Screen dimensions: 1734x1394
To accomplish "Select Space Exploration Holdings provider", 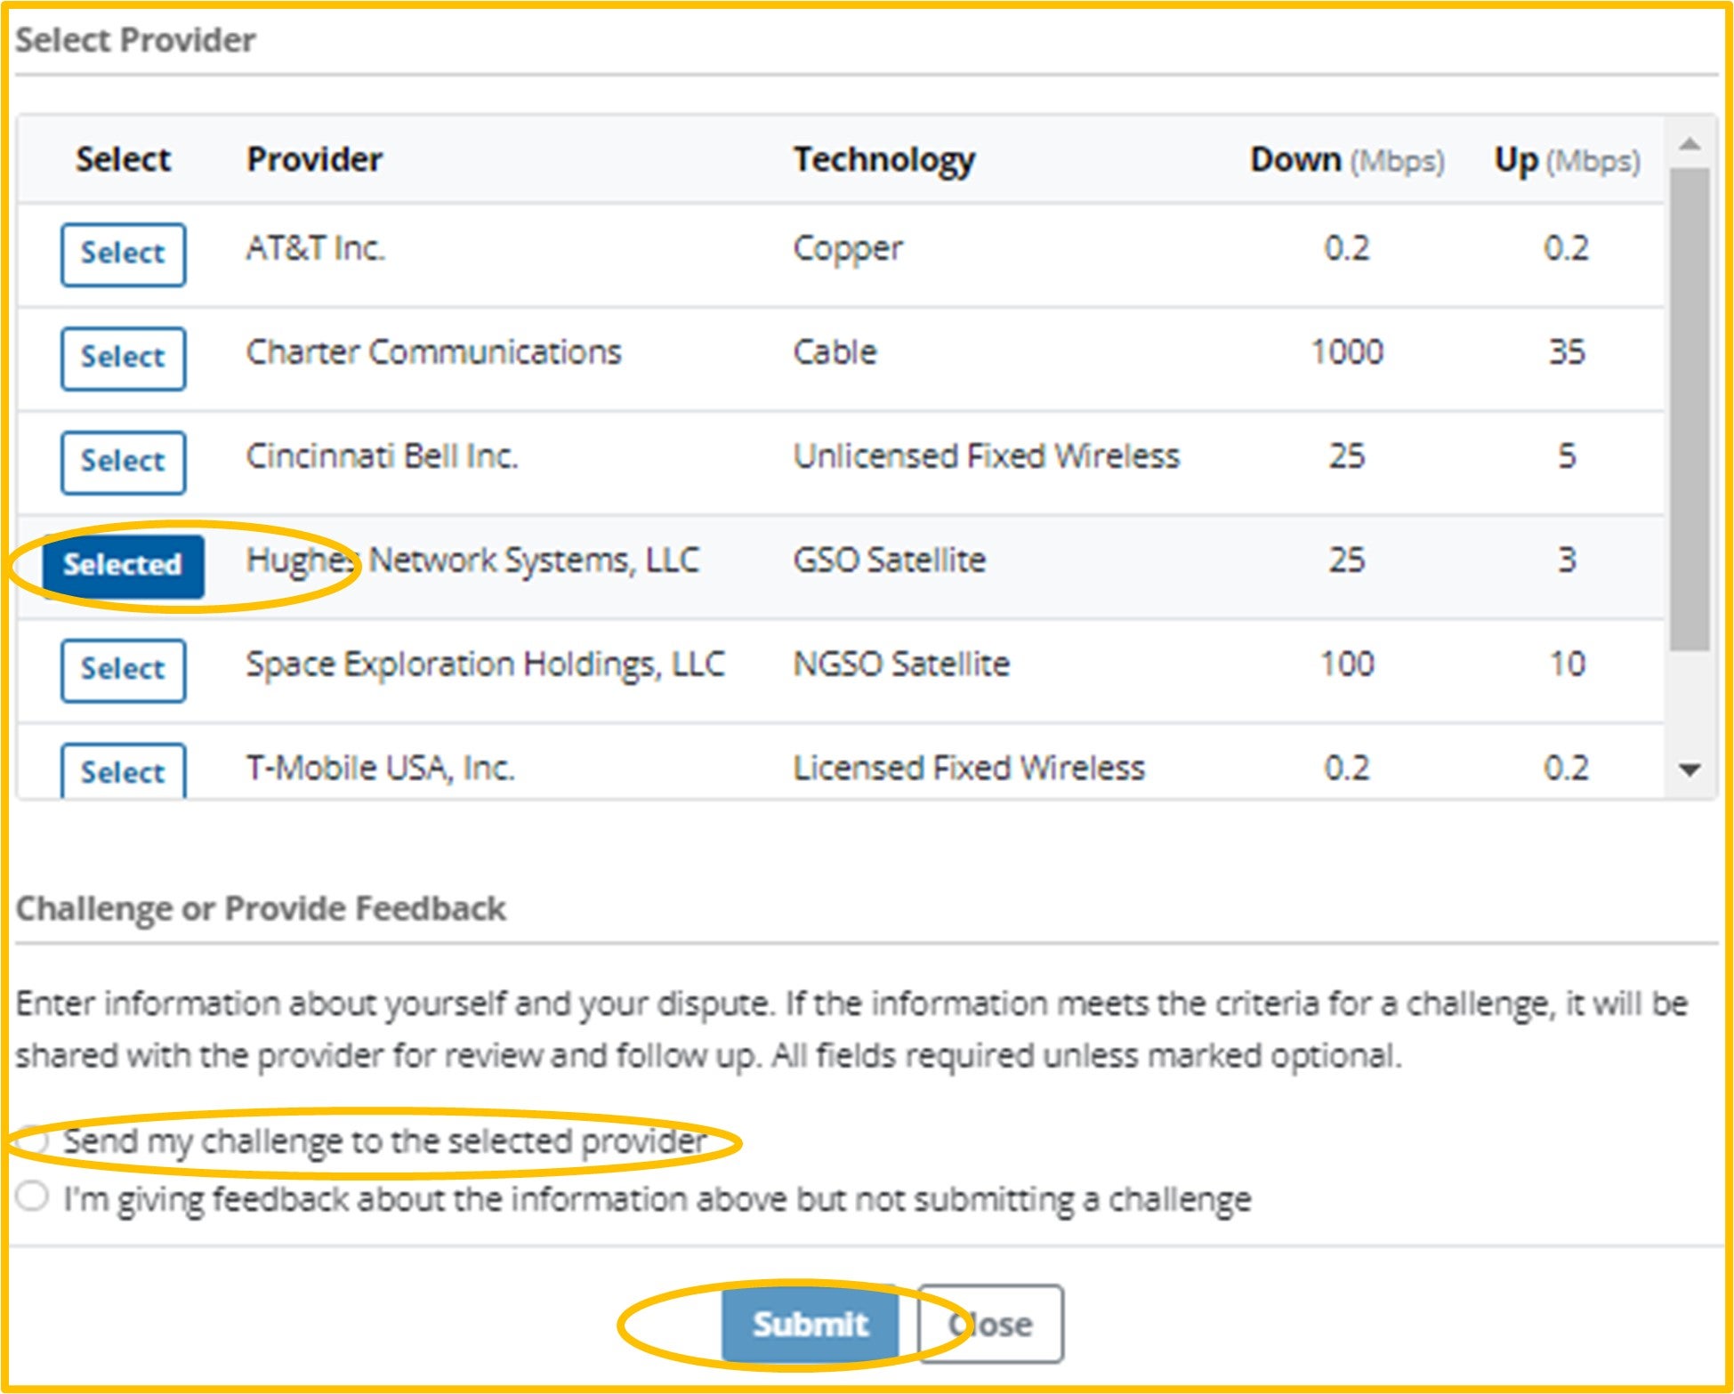I will click(x=123, y=670).
